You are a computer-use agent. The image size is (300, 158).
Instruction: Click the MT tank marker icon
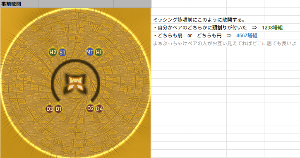tap(89, 52)
